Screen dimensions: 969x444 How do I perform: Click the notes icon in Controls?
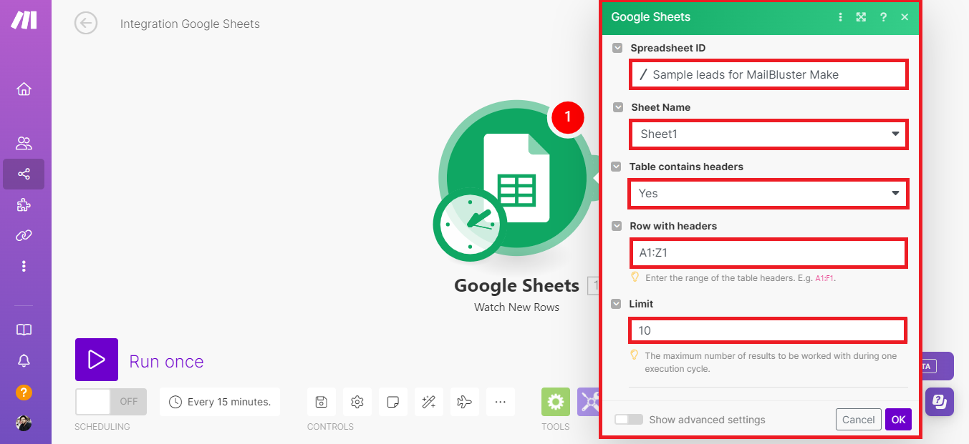coord(392,402)
